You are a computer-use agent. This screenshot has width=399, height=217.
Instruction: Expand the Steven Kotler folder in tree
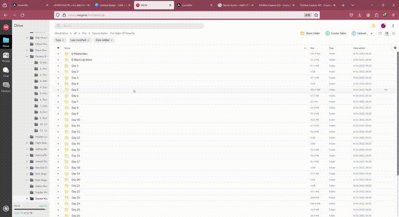tap(27, 198)
